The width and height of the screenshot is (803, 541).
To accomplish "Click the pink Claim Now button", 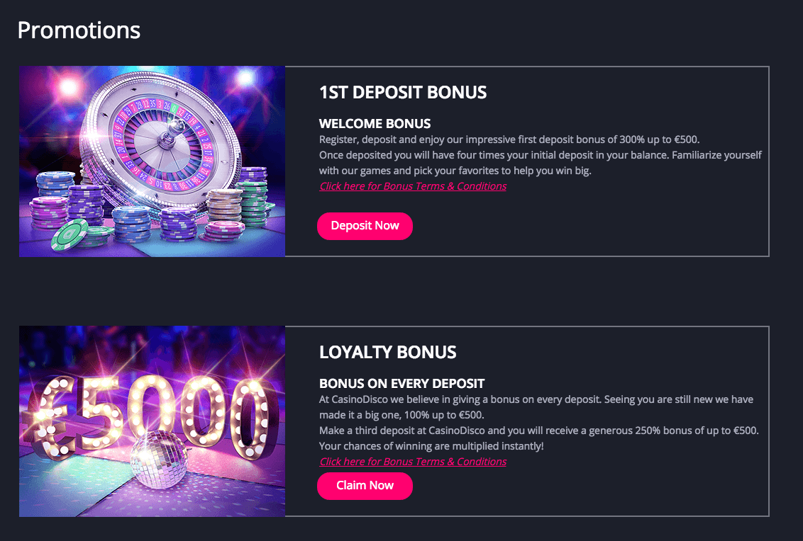I will [x=365, y=486].
